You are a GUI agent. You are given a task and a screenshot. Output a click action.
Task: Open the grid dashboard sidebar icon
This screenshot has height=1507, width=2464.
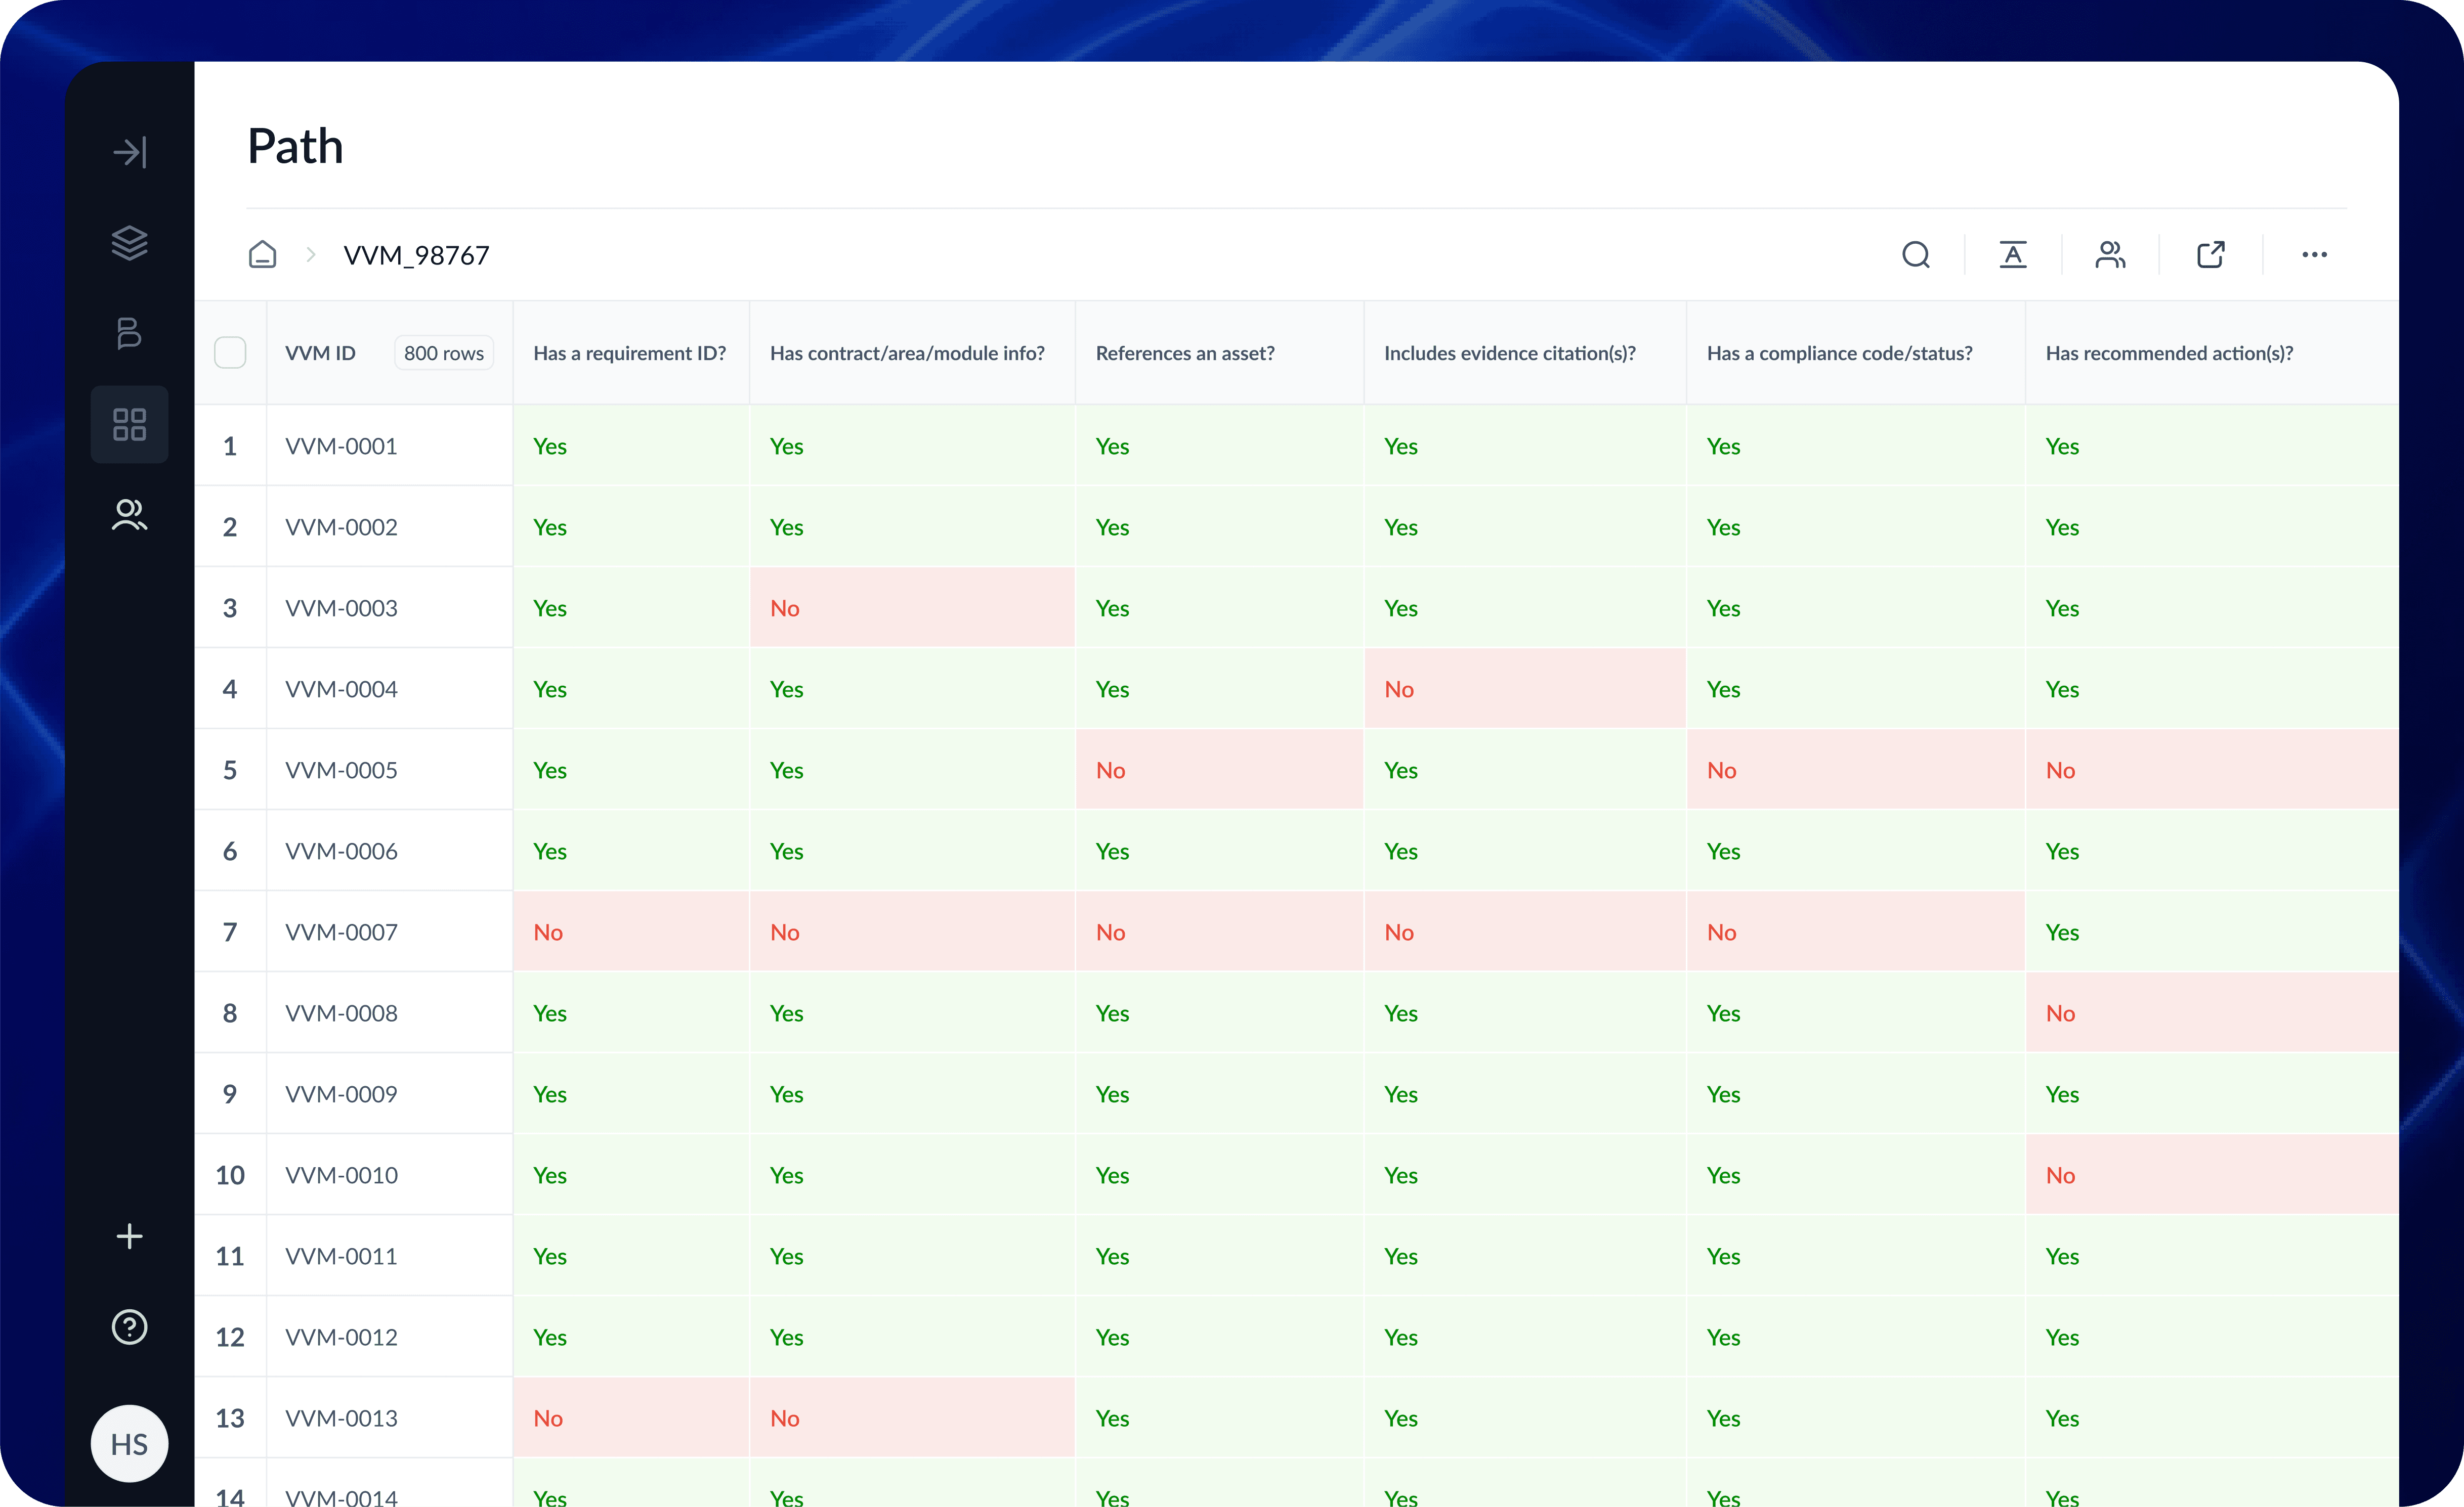tap(130, 424)
